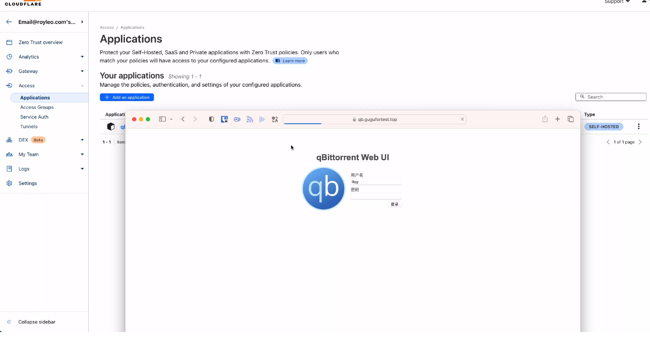The width and height of the screenshot is (650, 337).
Task: Open a new Safari tab with plus icon
Action: coord(558,119)
